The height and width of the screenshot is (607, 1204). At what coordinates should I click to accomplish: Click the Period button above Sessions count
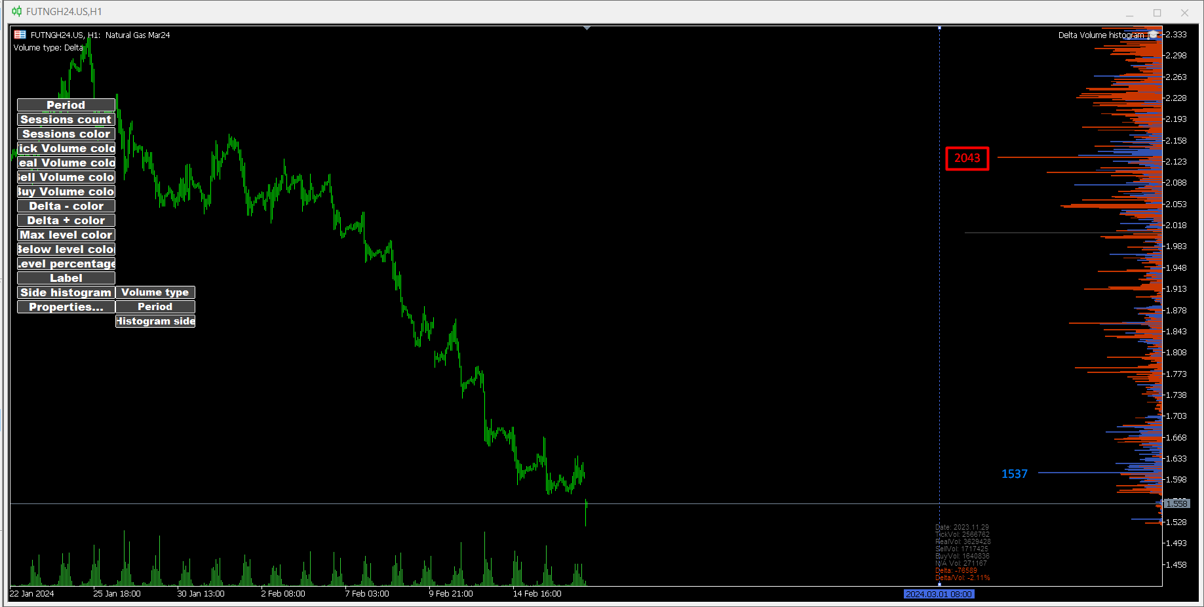66,105
